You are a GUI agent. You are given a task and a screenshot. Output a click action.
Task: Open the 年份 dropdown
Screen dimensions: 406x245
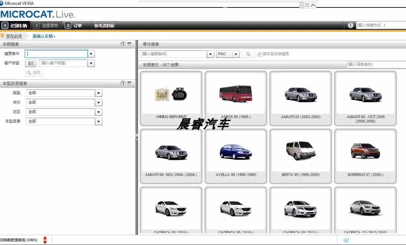[x=98, y=103]
